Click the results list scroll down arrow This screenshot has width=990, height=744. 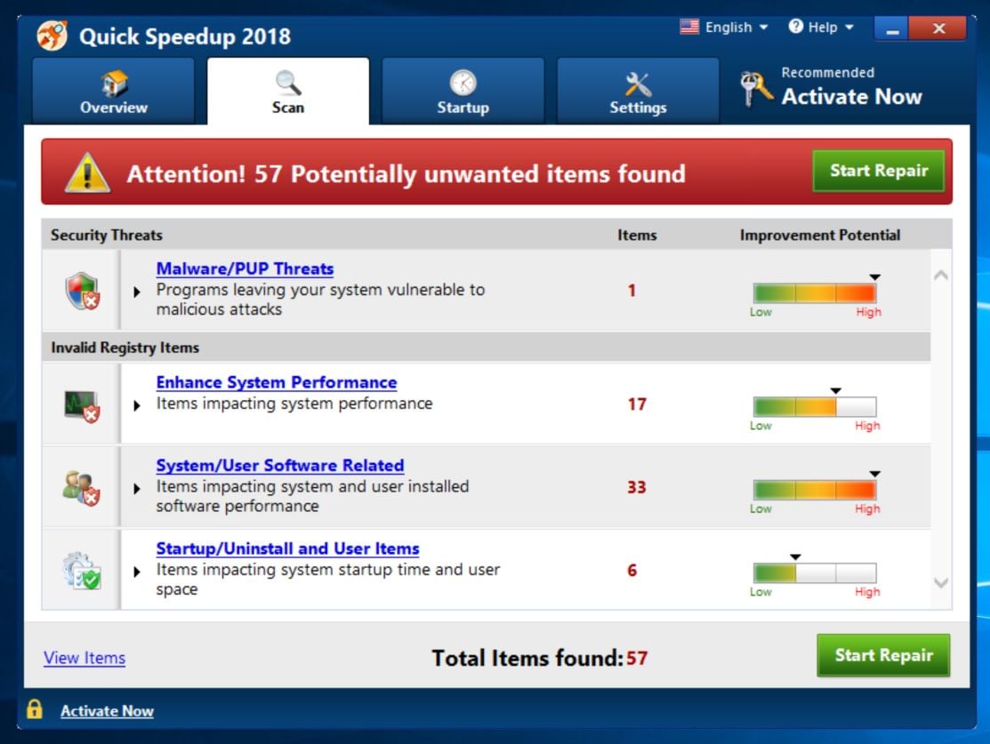tap(941, 582)
